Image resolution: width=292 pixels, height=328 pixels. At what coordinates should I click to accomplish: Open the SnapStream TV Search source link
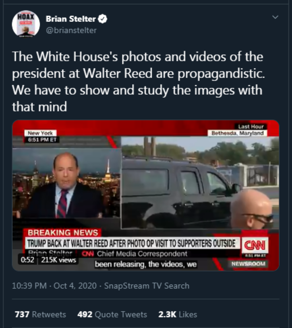coord(147,286)
